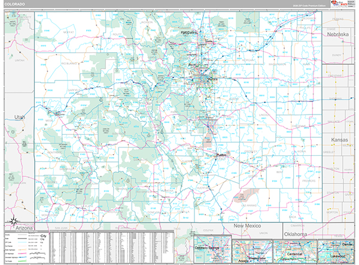Click the compass rose near Arizona

14,221
